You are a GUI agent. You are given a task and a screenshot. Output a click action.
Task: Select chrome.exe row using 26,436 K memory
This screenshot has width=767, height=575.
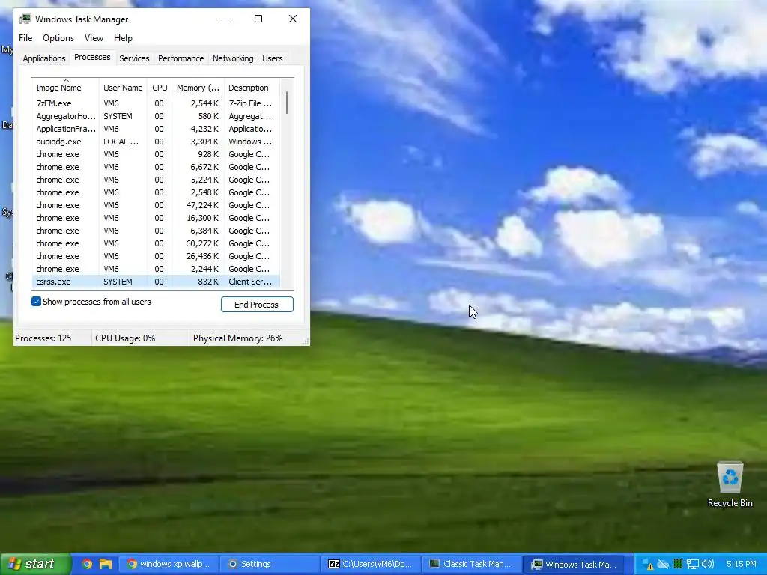click(156, 256)
